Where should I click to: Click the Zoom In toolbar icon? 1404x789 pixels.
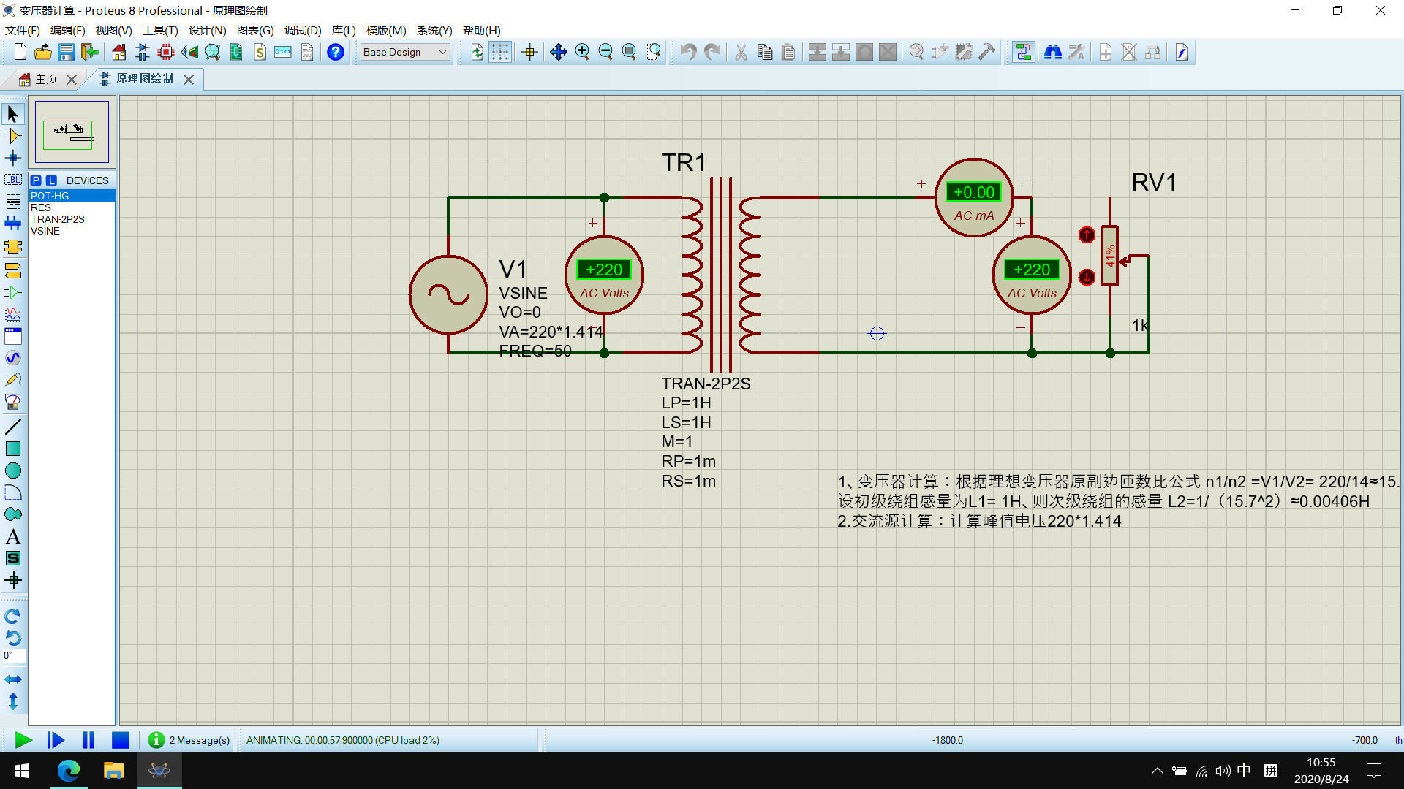click(x=582, y=52)
